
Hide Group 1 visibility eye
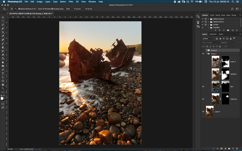coord(203,54)
